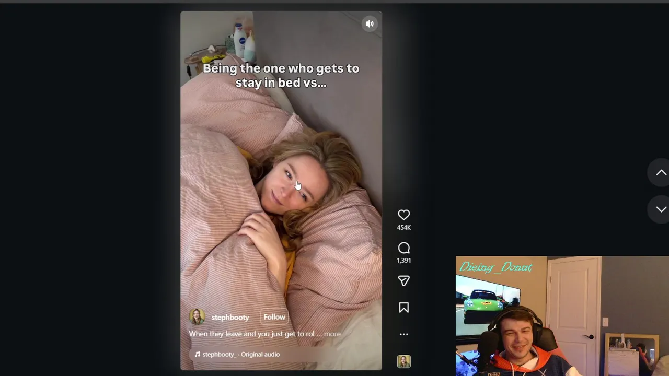Click the Follow button next to stephbooty_
The width and height of the screenshot is (669, 376).
(274, 317)
